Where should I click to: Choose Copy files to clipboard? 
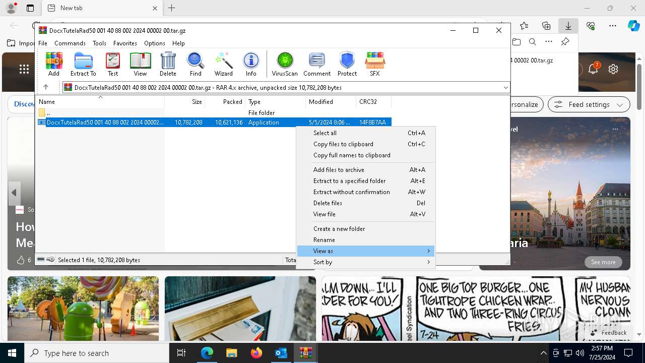tap(366, 144)
